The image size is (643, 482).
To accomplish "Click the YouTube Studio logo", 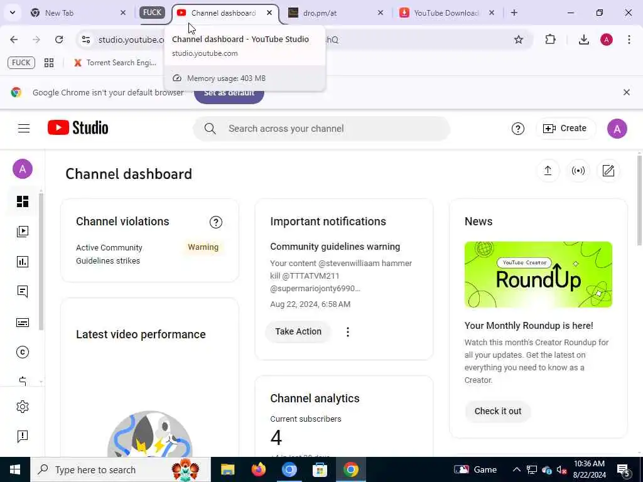I will 78,128.
